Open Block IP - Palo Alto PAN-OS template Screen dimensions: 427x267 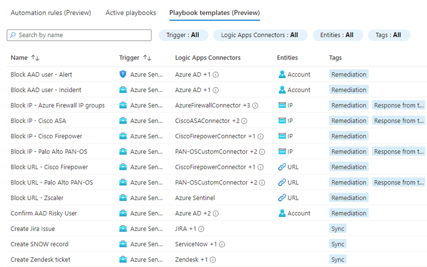coord(49,151)
